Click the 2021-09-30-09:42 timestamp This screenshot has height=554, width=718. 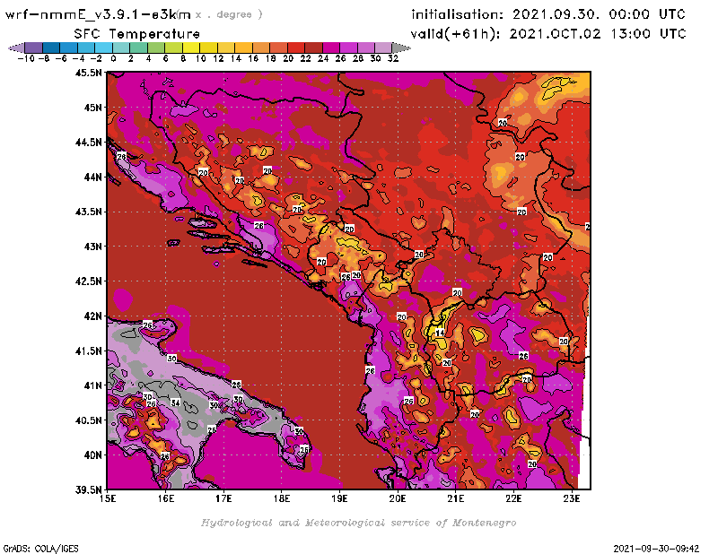tap(656, 549)
